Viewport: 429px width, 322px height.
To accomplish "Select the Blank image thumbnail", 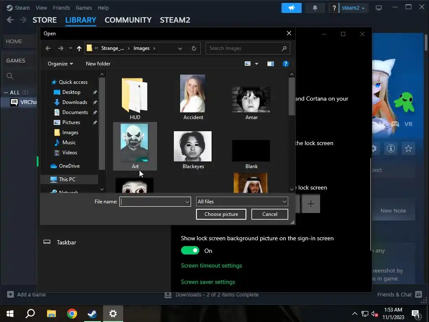I will 251,154.
